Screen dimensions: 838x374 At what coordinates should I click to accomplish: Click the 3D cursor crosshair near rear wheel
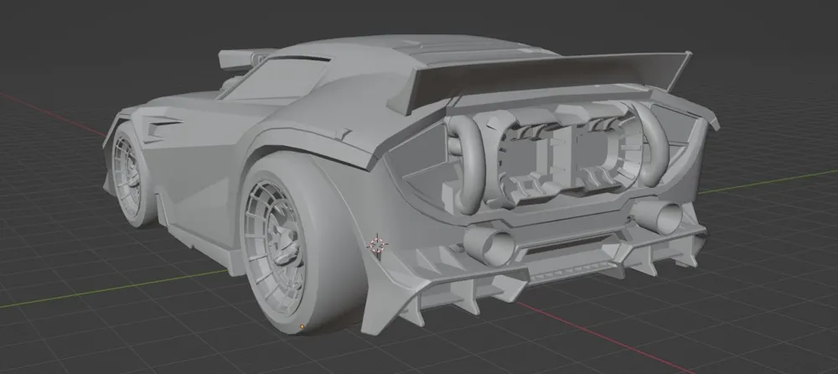378,245
